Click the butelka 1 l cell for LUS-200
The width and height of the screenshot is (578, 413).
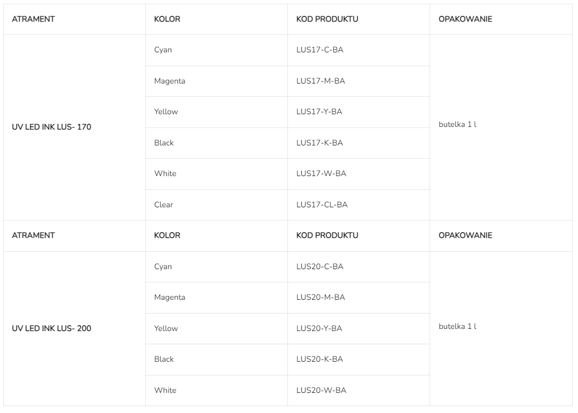click(x=458, y=326)
